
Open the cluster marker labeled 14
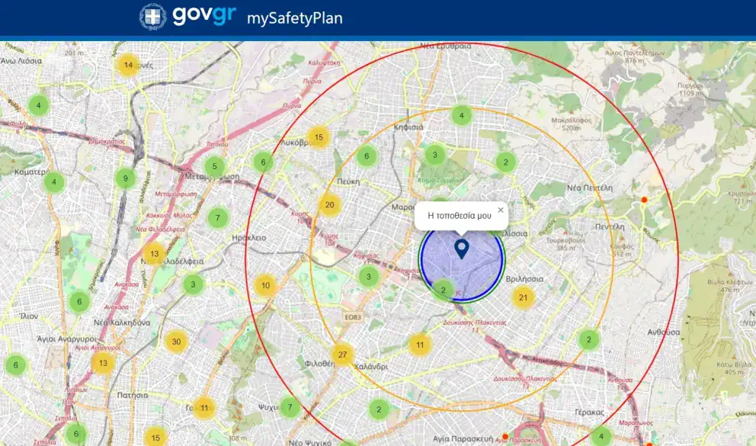[128, 65]
